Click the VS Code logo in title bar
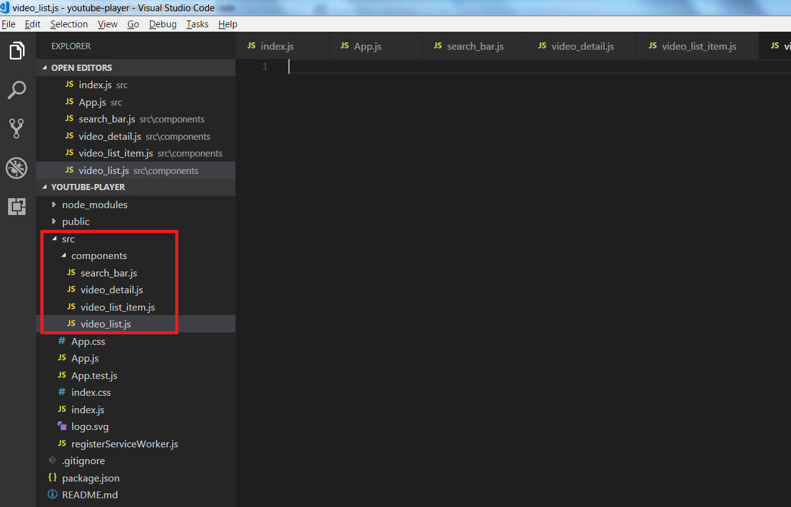The image size is (791, 507). (x=6, y=7)
